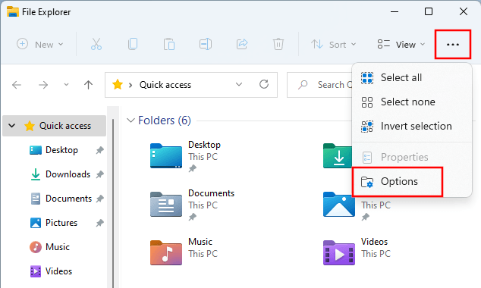Click the File Explorer title bar icon
This screenshot has width=481, height=288.
[13, 11]
